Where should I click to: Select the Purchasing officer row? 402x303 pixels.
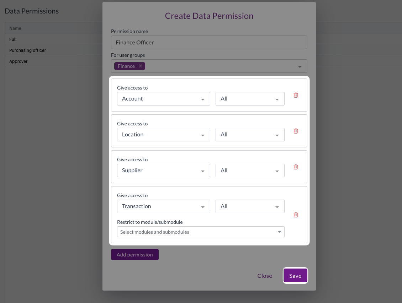click(x=28, y=50)
